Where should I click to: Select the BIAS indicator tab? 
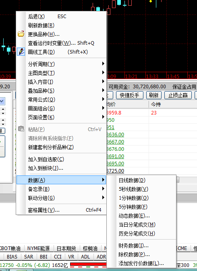coord(12,256)
